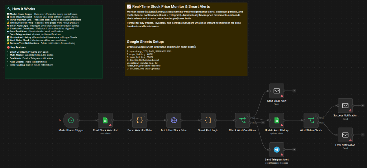
Task: Click plus connector after Send Email Alert
Action: tap(294, 91)
